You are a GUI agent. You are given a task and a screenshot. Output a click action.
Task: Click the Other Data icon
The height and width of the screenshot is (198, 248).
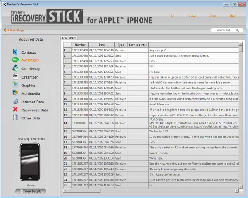click(x=15, y=118)
